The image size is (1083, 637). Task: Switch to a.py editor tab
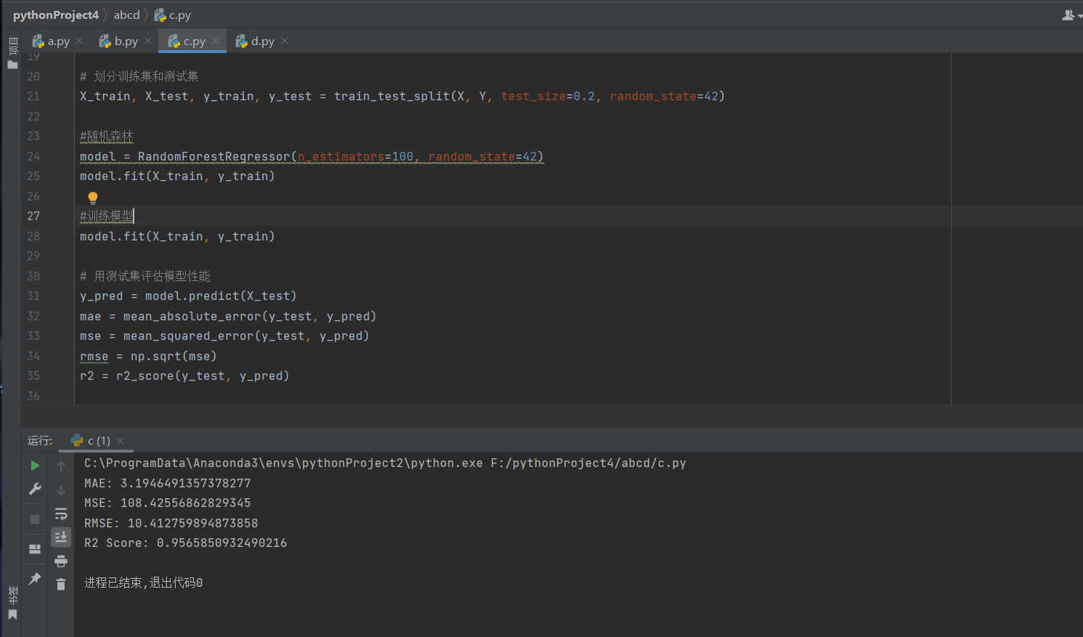pos(58,41)
